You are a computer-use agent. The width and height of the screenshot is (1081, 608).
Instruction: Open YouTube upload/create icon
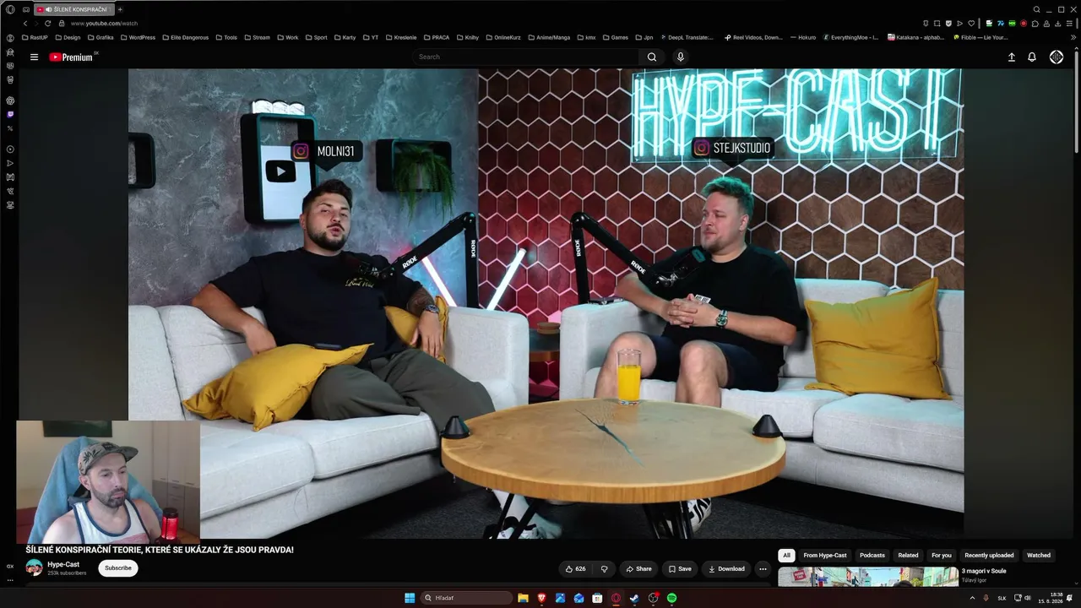[x=1012, y=57]
